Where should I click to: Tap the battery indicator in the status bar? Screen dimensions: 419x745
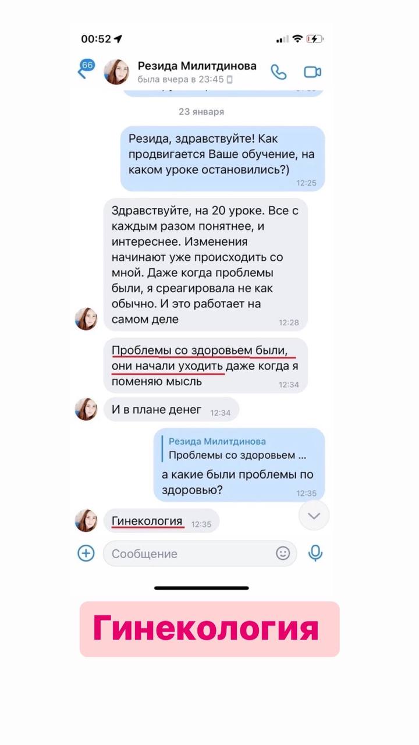pos(314,39)
